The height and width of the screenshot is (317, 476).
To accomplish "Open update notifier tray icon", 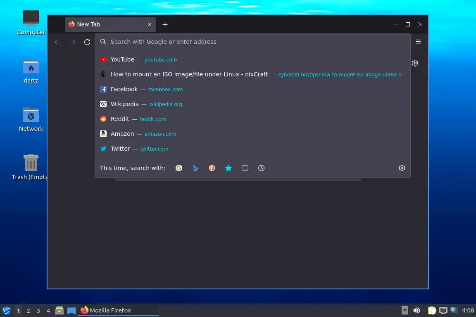I will coord(454,310).
